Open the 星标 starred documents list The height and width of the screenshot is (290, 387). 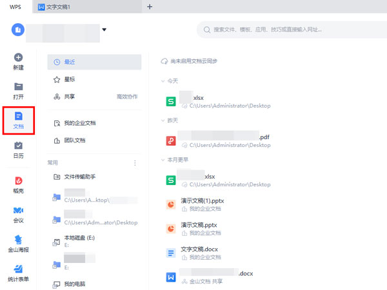click(x=70, y=79)
